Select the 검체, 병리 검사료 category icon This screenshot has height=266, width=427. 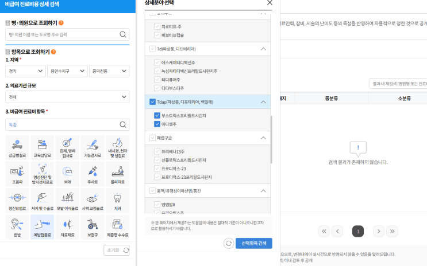(67, 147)
